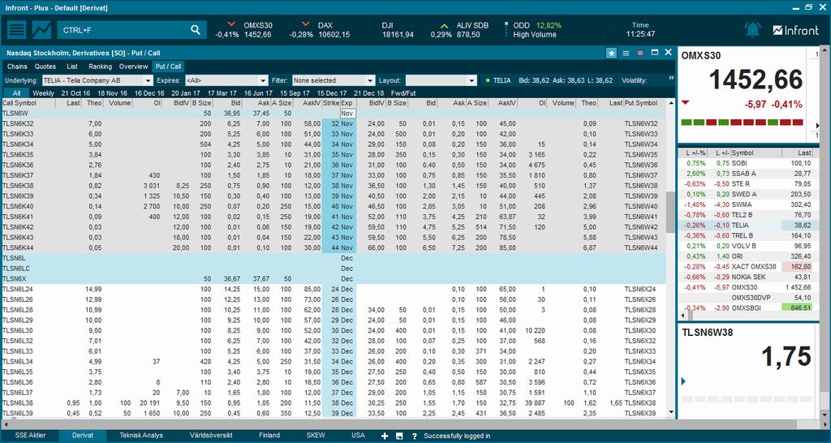
Task: Open the window options list icon
Action: point(626,53)
